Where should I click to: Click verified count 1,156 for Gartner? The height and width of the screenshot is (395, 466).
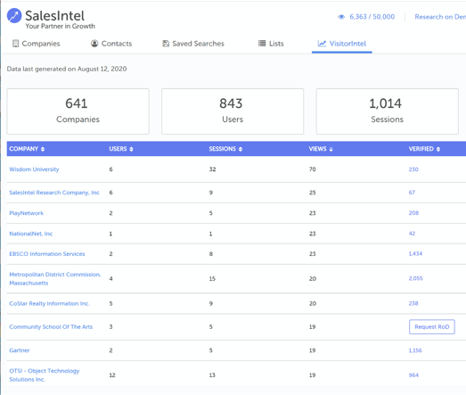click(415, 350)
